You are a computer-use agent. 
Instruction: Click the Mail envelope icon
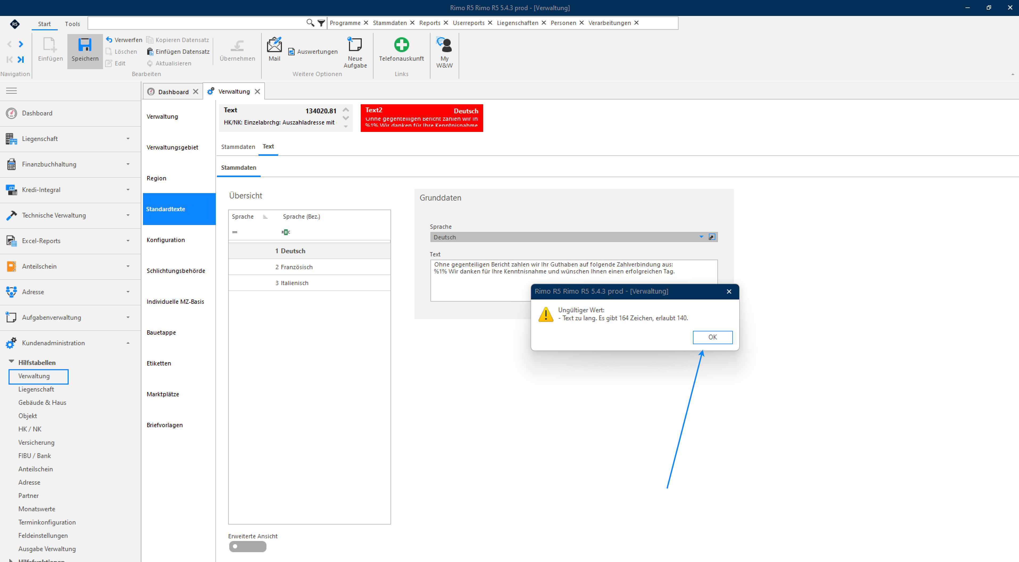point(274,45)
